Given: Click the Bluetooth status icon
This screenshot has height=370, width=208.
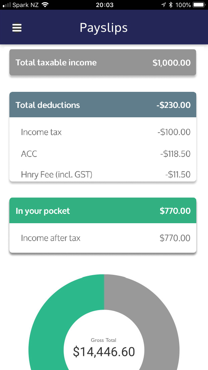Looking at the screenshot, I should coord(171,5).
